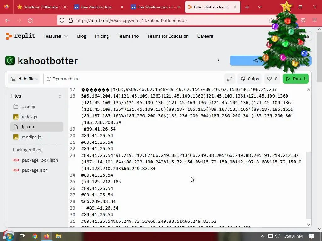This screenshot has height=241, width=322.
Task: Open the Windows Start button
Action: (8, 236)
